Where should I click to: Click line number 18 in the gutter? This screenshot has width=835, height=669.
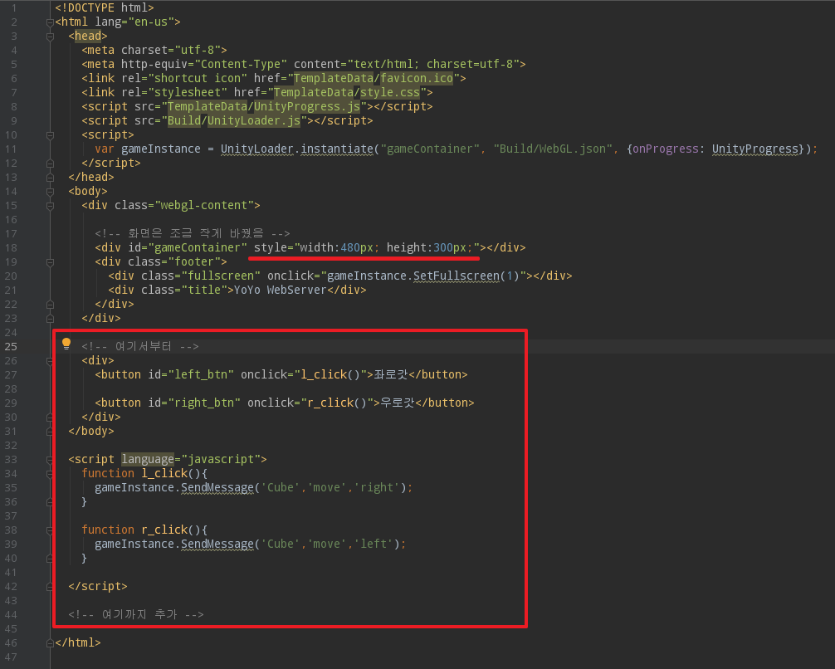11,247
